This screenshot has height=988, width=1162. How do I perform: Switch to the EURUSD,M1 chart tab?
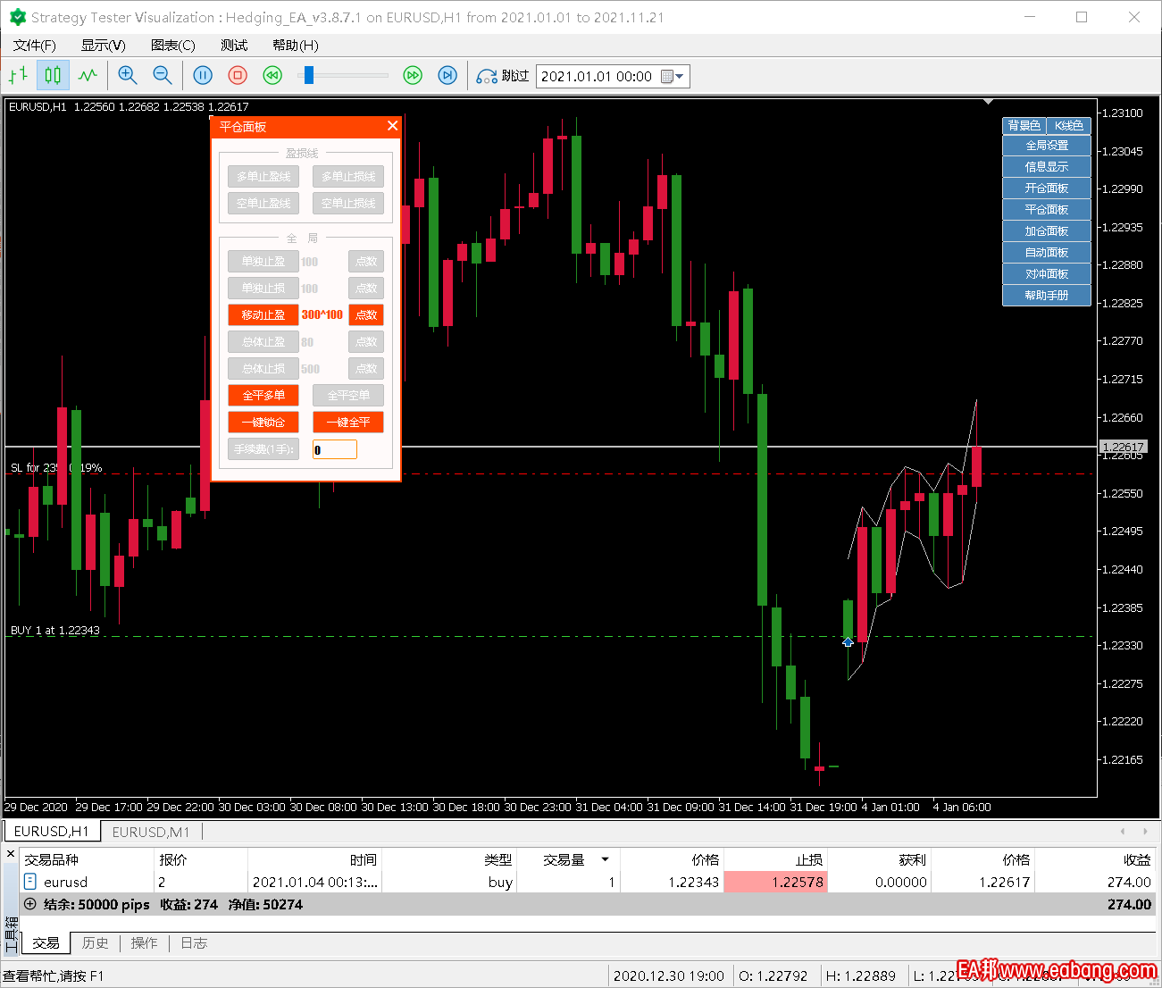pyautogui.click(x=151, y=832)
